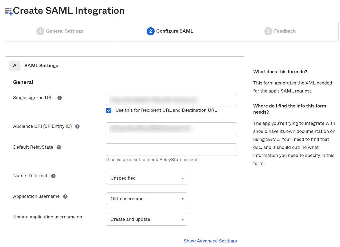Open help tooltip for Default RelayState

click(x=59, y=147)
